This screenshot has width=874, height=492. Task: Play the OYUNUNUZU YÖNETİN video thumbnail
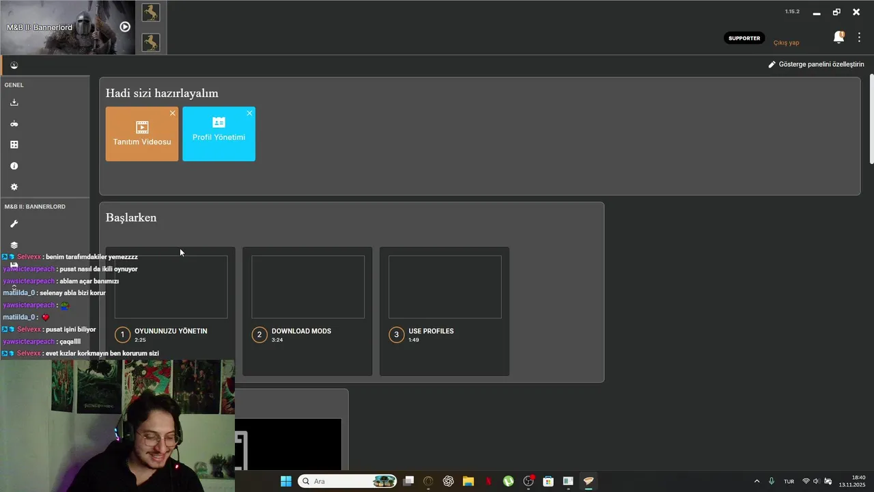coord(171,287)
